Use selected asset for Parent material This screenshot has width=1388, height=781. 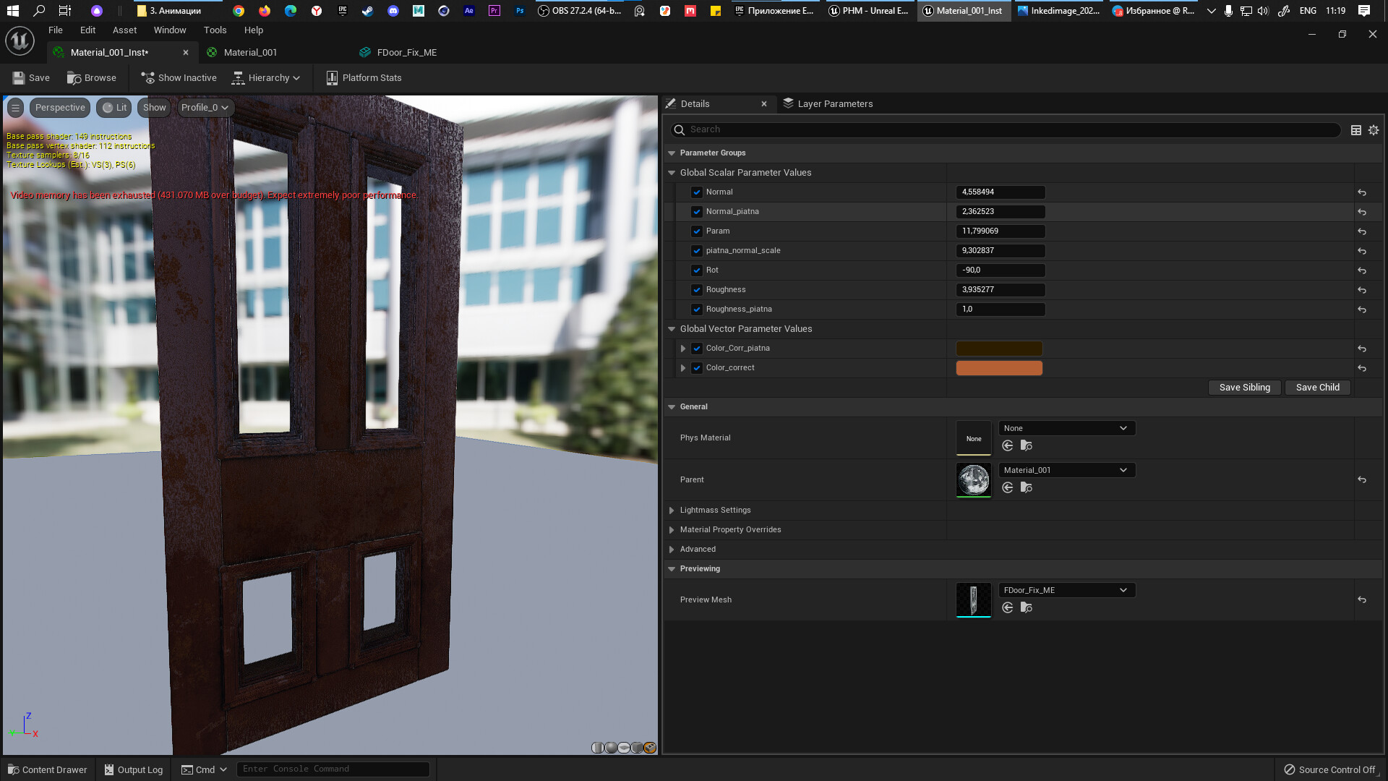1008,488
